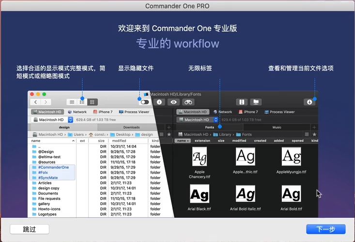Click favorites star in dark pane path bar

[x=314, y=134]
